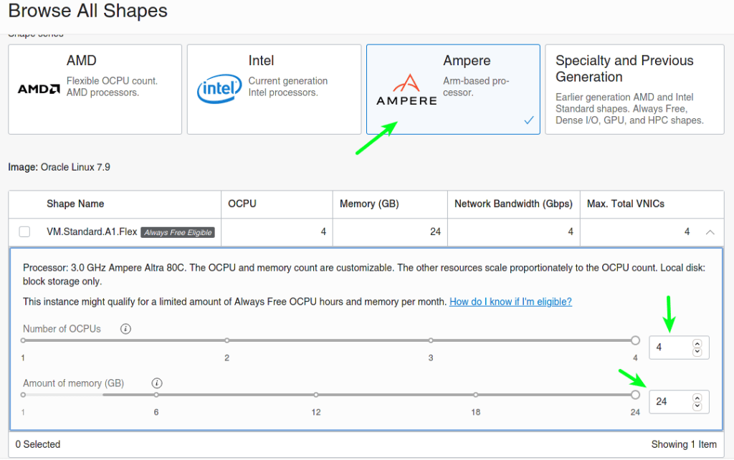
Task: Click the Amount of memory (GB) label
Action: pyautogui.click(x=74, y=383)
